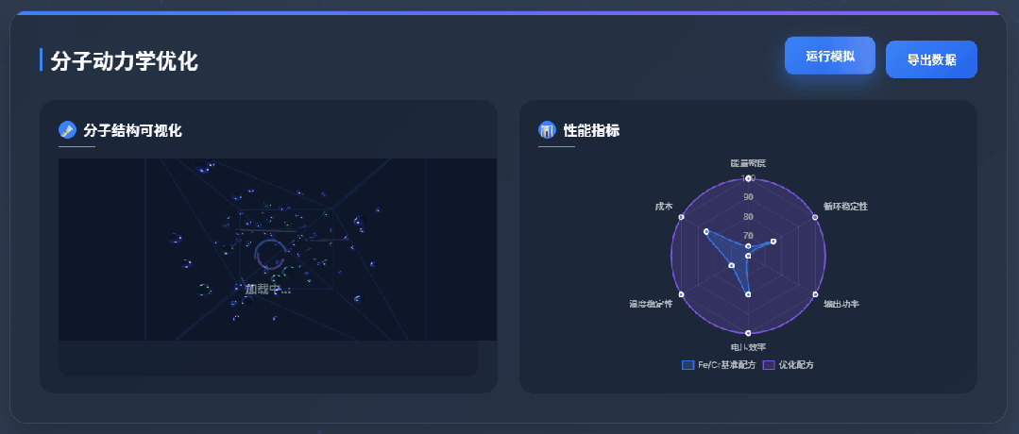Viewport: 1019px width, 434px height.
Task: Select the 能量密度 radar axis label
Action: tap(748, 163)
